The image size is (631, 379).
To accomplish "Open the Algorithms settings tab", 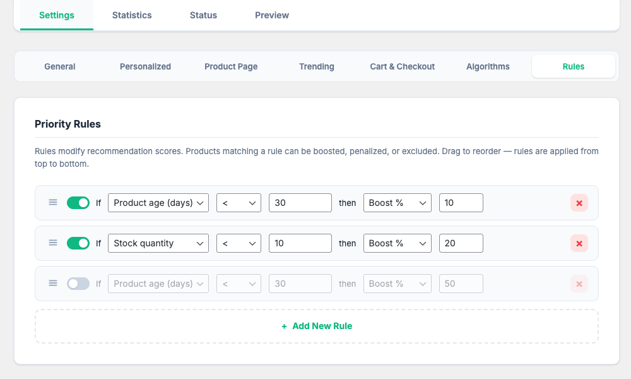I will [488, 66].
